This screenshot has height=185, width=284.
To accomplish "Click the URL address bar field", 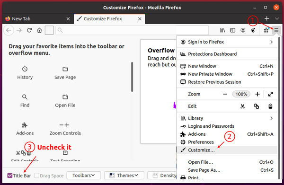I will pyautogui.click(x=132, y=30).
